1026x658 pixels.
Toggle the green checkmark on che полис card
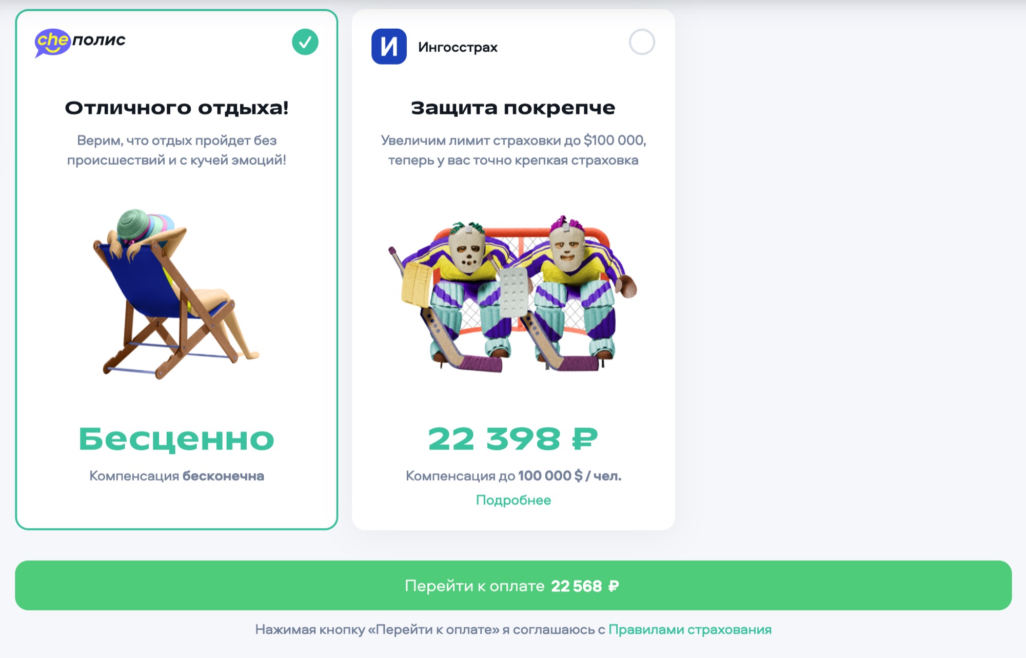(x=305, y=42)
